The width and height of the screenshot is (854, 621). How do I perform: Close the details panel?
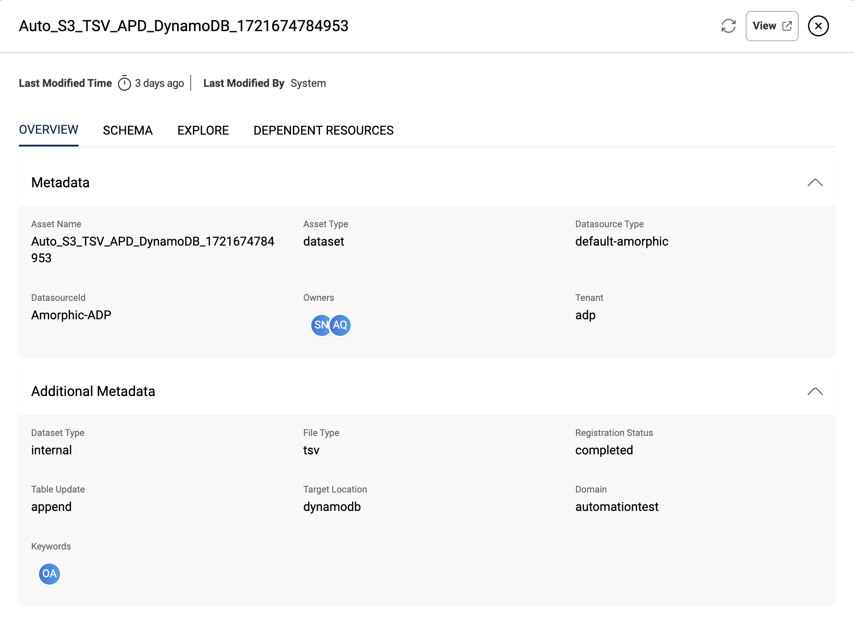coord(818,26)
